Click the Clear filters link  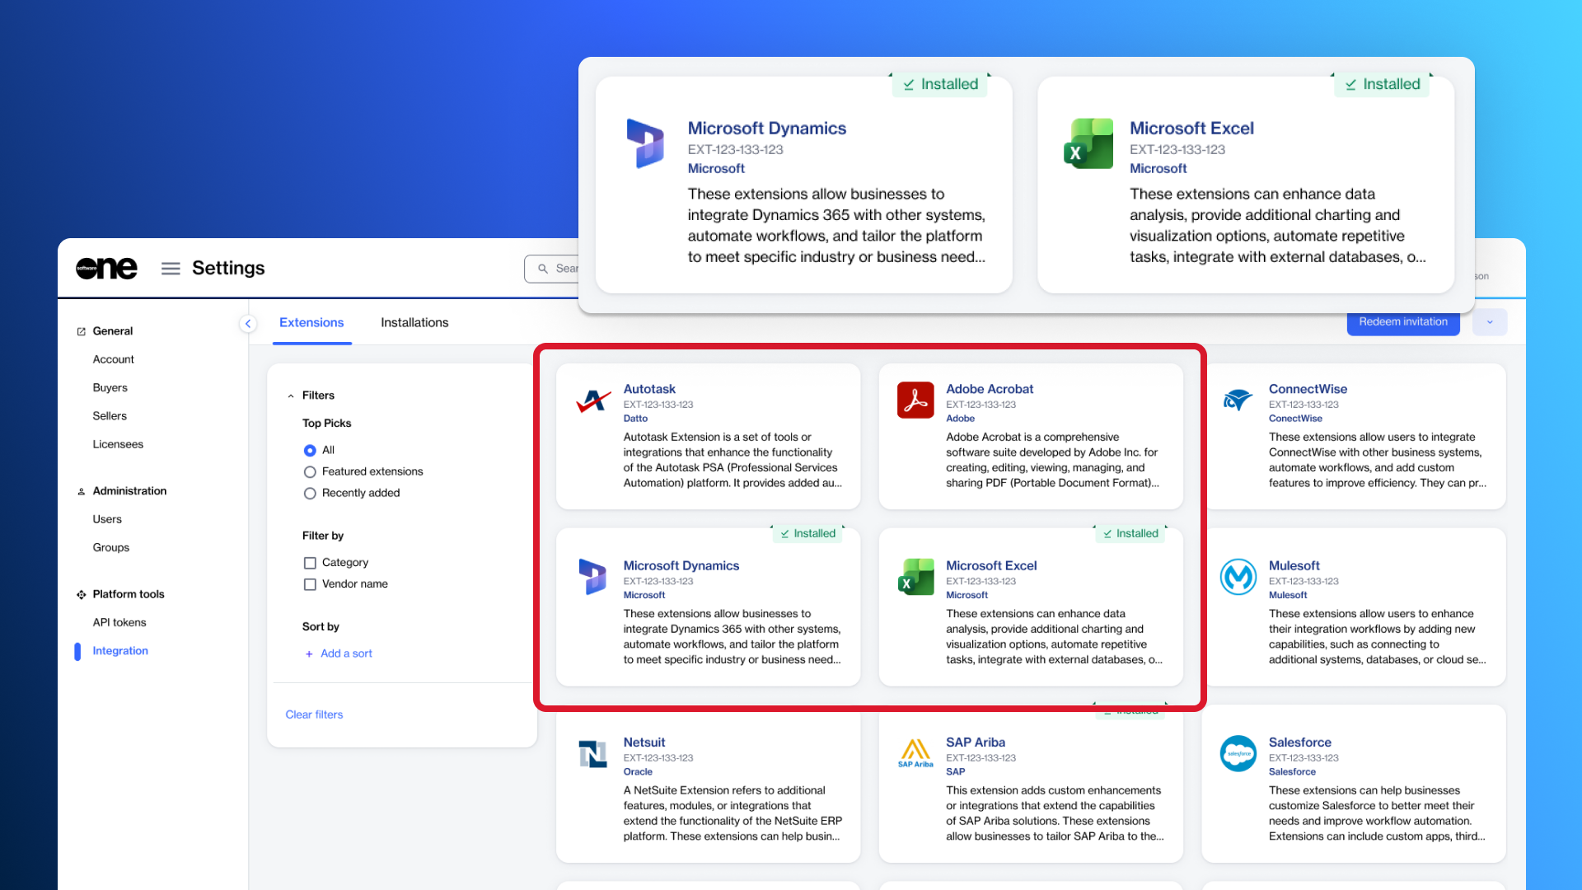(x=314, y=714)
